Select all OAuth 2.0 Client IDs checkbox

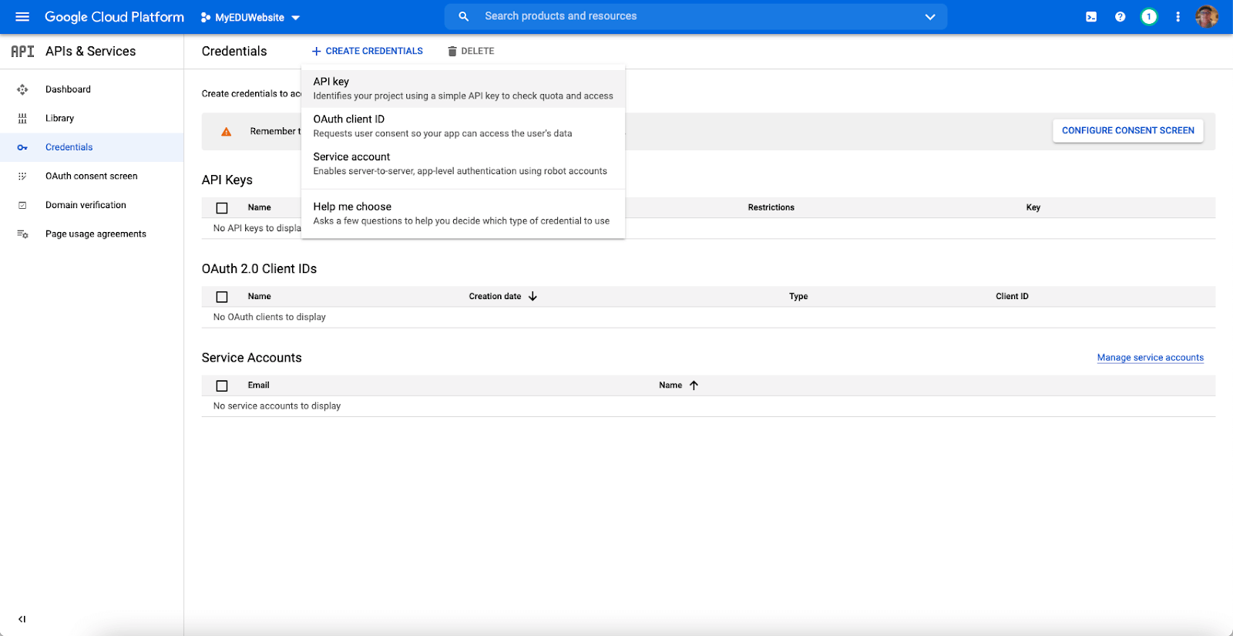pyautogui.click(x=222, y=297)
